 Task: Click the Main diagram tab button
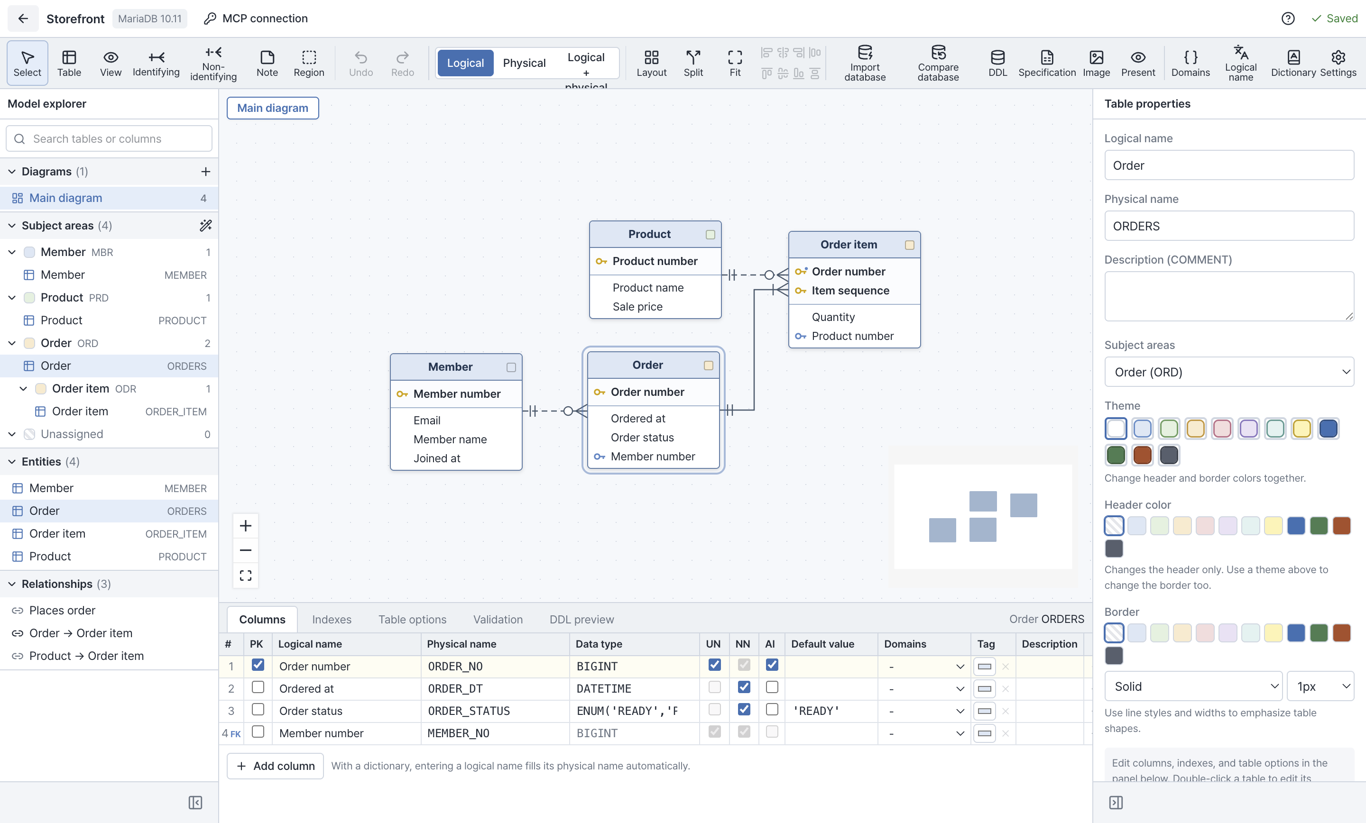pos(273,108)
